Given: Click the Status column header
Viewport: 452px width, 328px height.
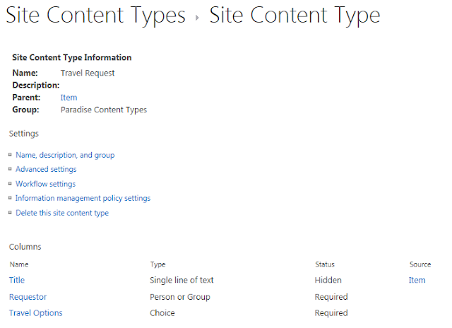Looking at the screenshot, I should tap(325, 264).
